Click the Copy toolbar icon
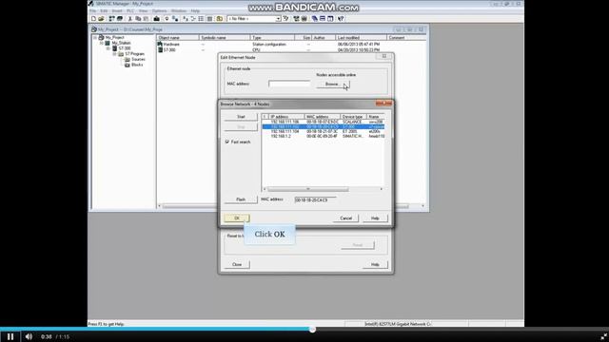Screen dimensions: 609x342 coord(138,19)
